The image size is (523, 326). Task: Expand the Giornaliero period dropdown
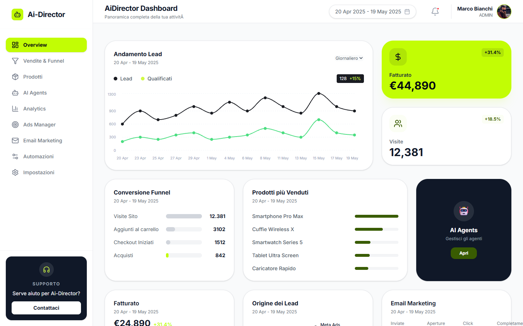(349, 58)
